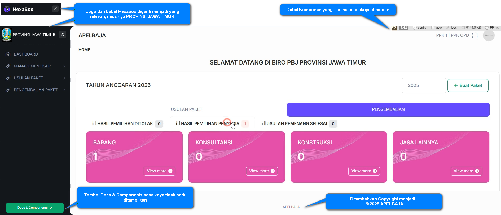
Task: Select the USULAN PEMENANG SELESAI tab
Action: [x=299, y=124]
